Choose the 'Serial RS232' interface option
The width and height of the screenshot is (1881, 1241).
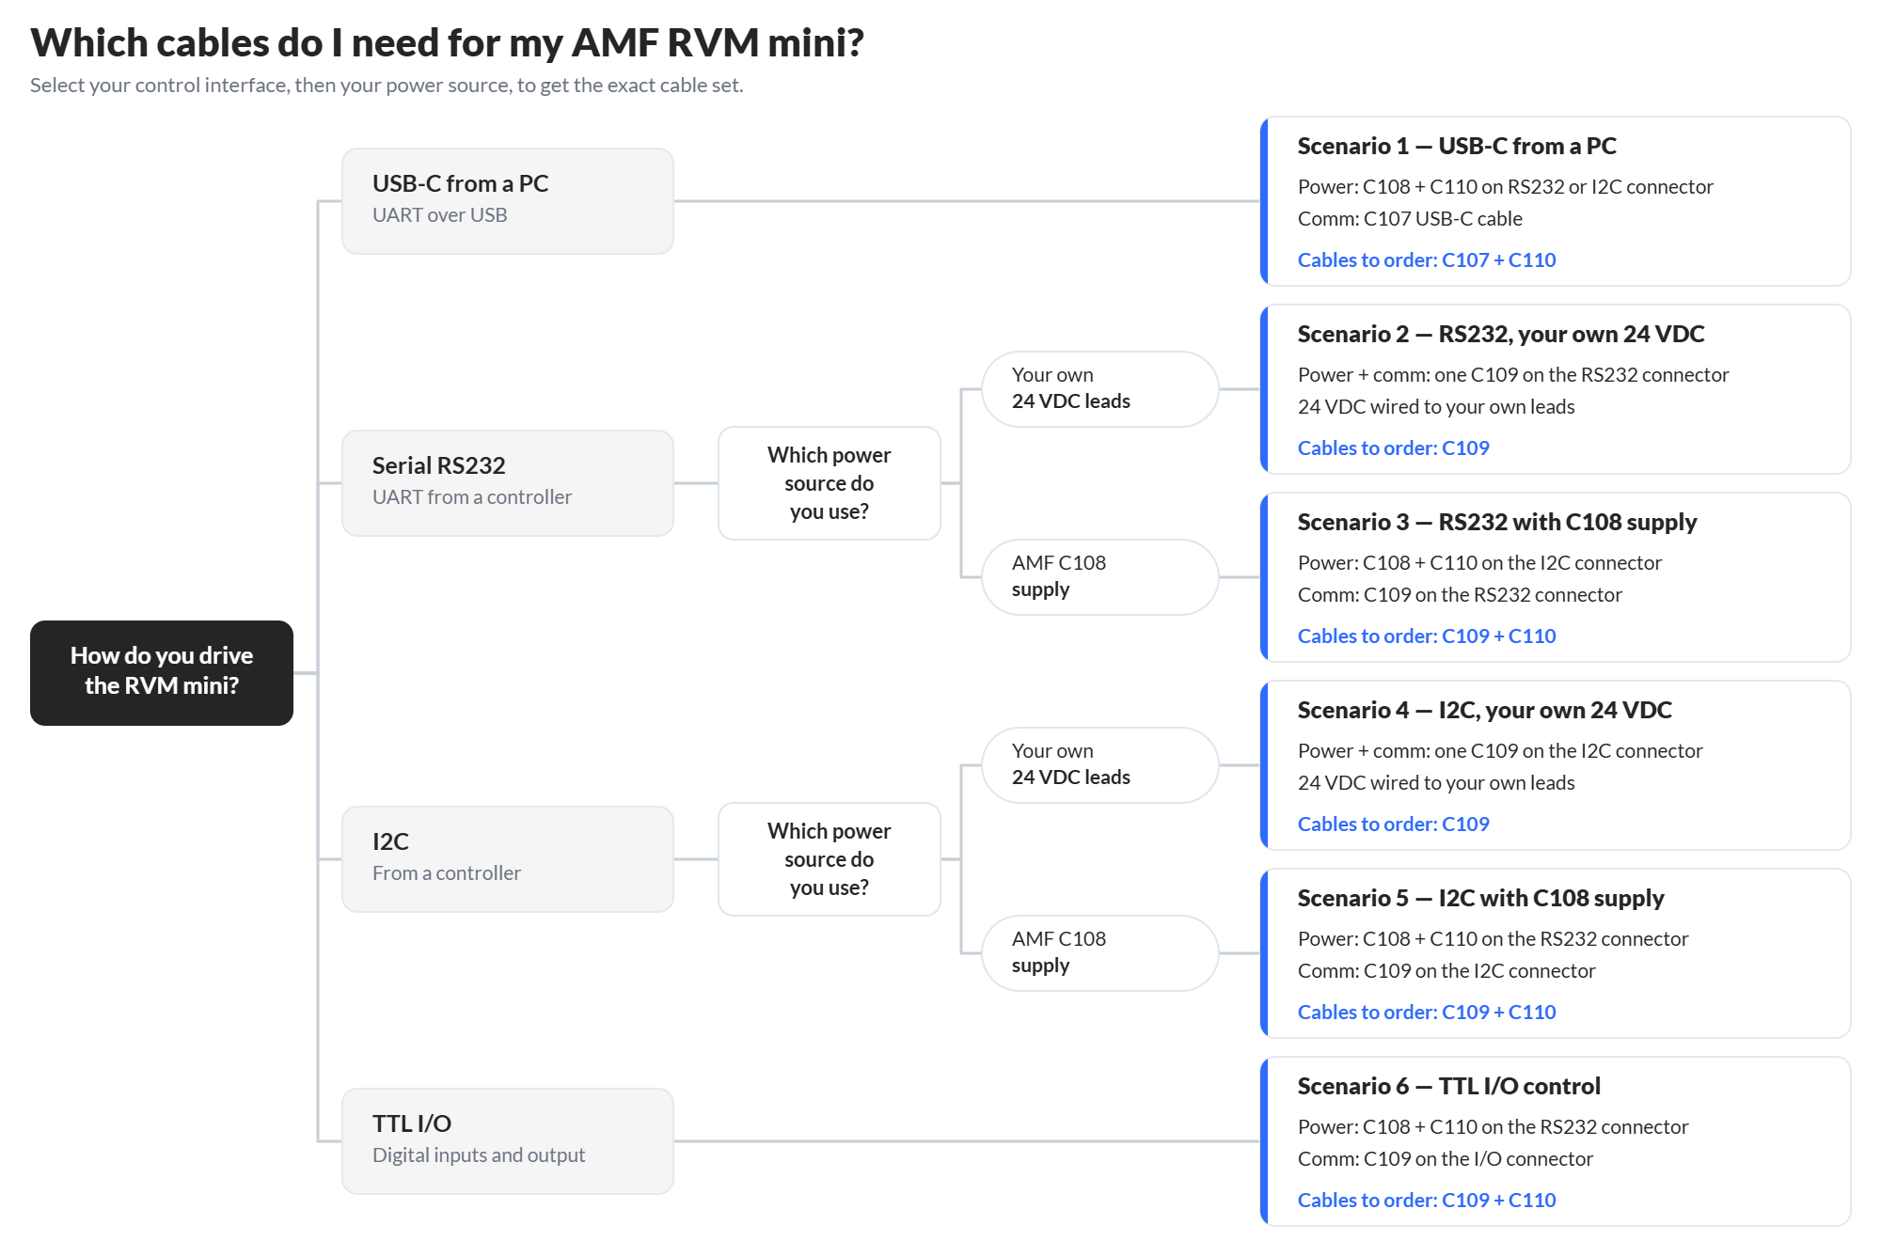click(508, 482)
